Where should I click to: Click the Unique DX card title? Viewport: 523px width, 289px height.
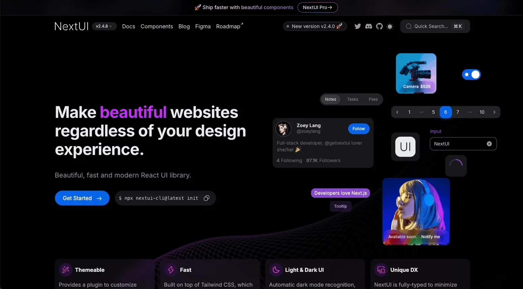coord(404,270)
